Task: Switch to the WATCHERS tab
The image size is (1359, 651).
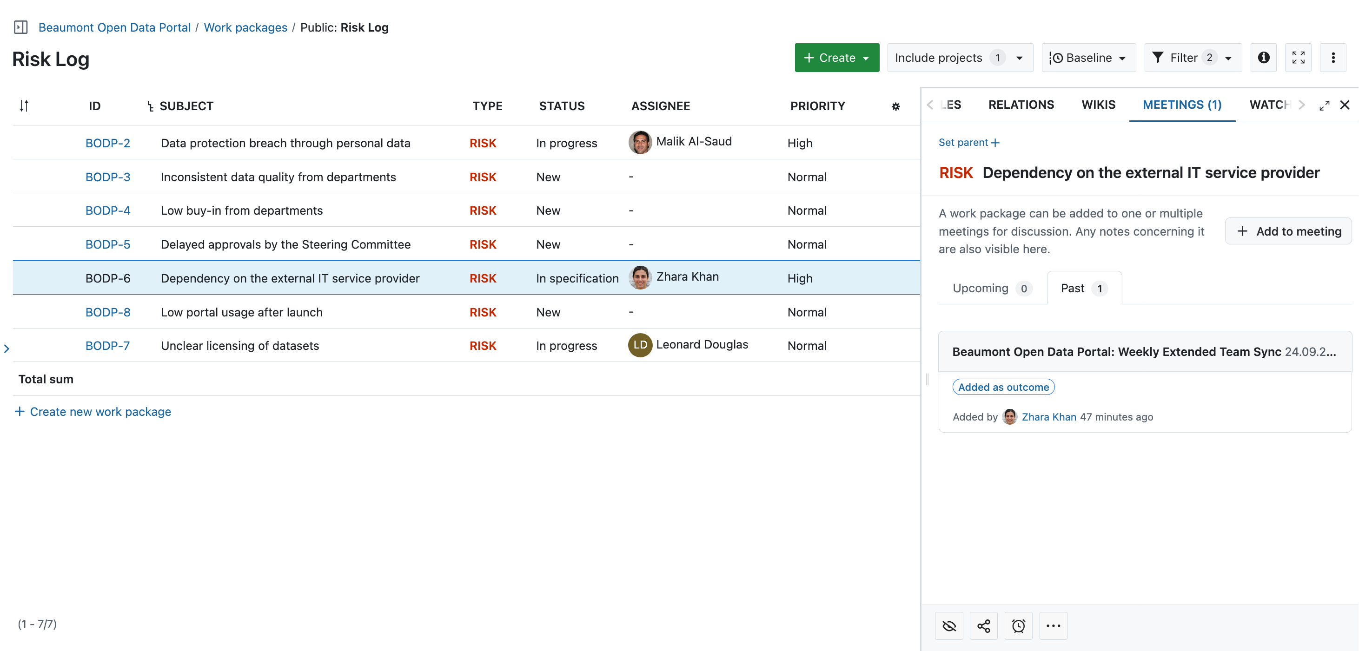Action: click(x=1269, y=105)
